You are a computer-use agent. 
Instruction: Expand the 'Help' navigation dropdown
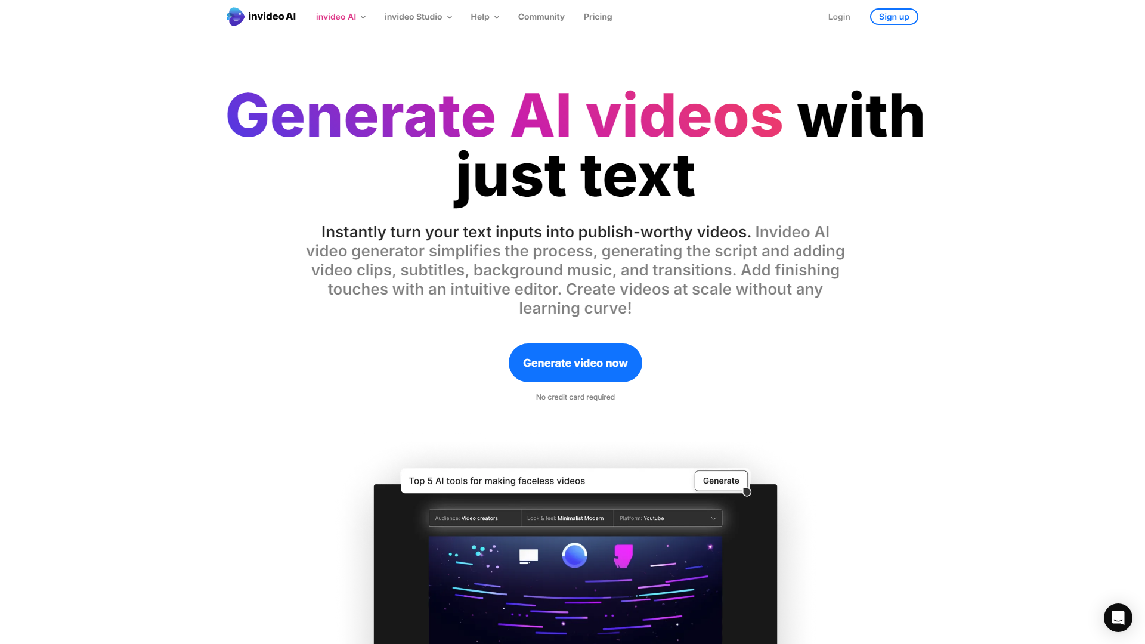click(x=485, y=17)
